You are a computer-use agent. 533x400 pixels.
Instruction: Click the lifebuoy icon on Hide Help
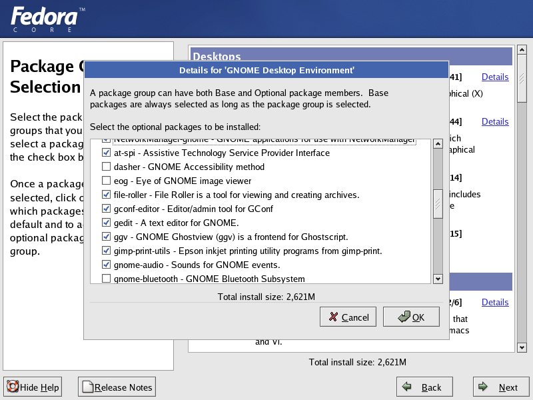(x=13, y=387)
